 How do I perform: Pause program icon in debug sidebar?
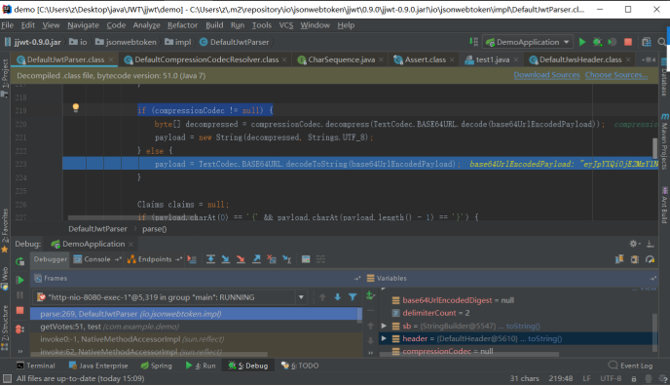[19, 295]
